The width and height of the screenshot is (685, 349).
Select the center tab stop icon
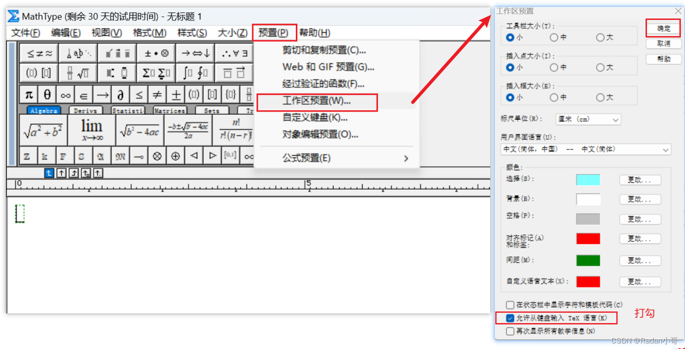[x=62, y=173]
